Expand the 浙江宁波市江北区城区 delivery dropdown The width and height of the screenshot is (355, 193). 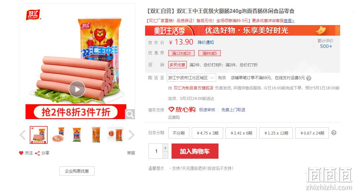(x=191, y=78)
